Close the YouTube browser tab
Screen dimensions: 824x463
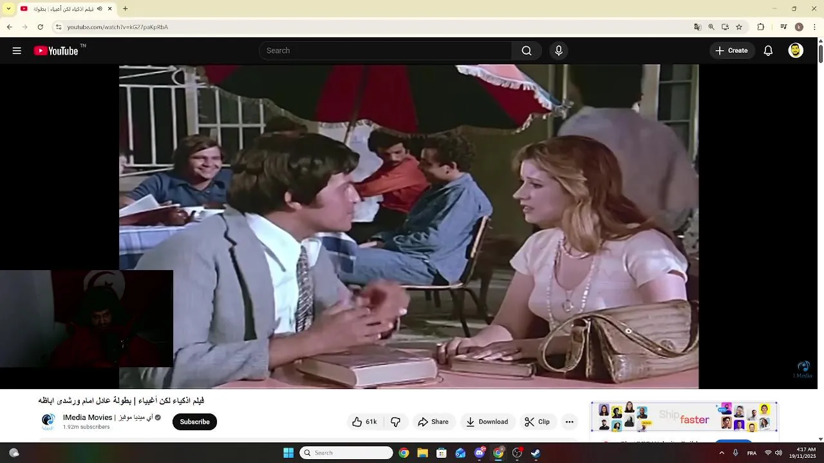tap(110, 9)
